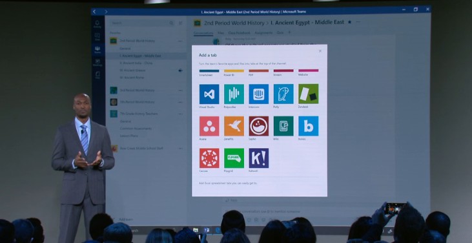The height and width of the screenshot is (243, 472).
Task: Open Activity bell in the left rail
Action: tap(97, 24)
